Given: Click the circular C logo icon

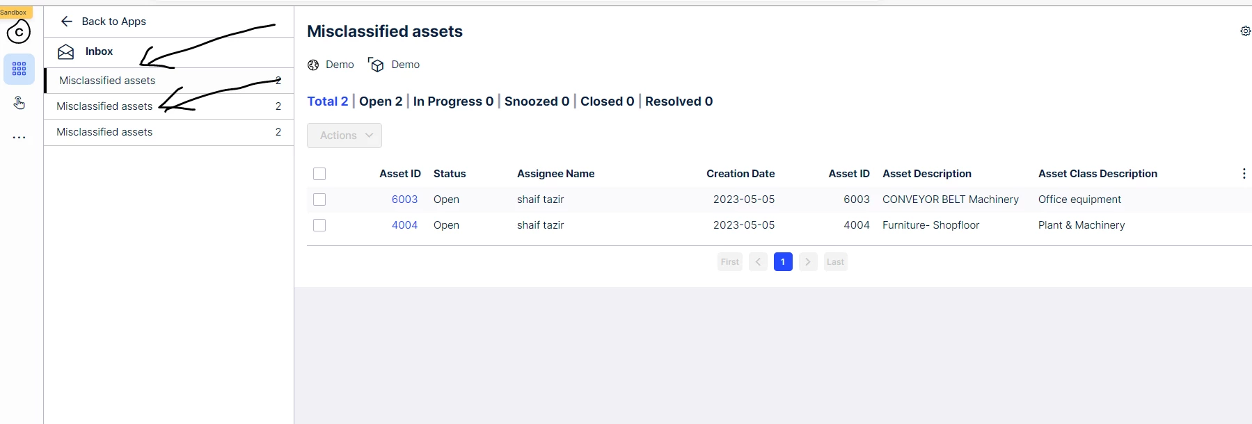Looking at the screenshot, I should pos(19,32).
